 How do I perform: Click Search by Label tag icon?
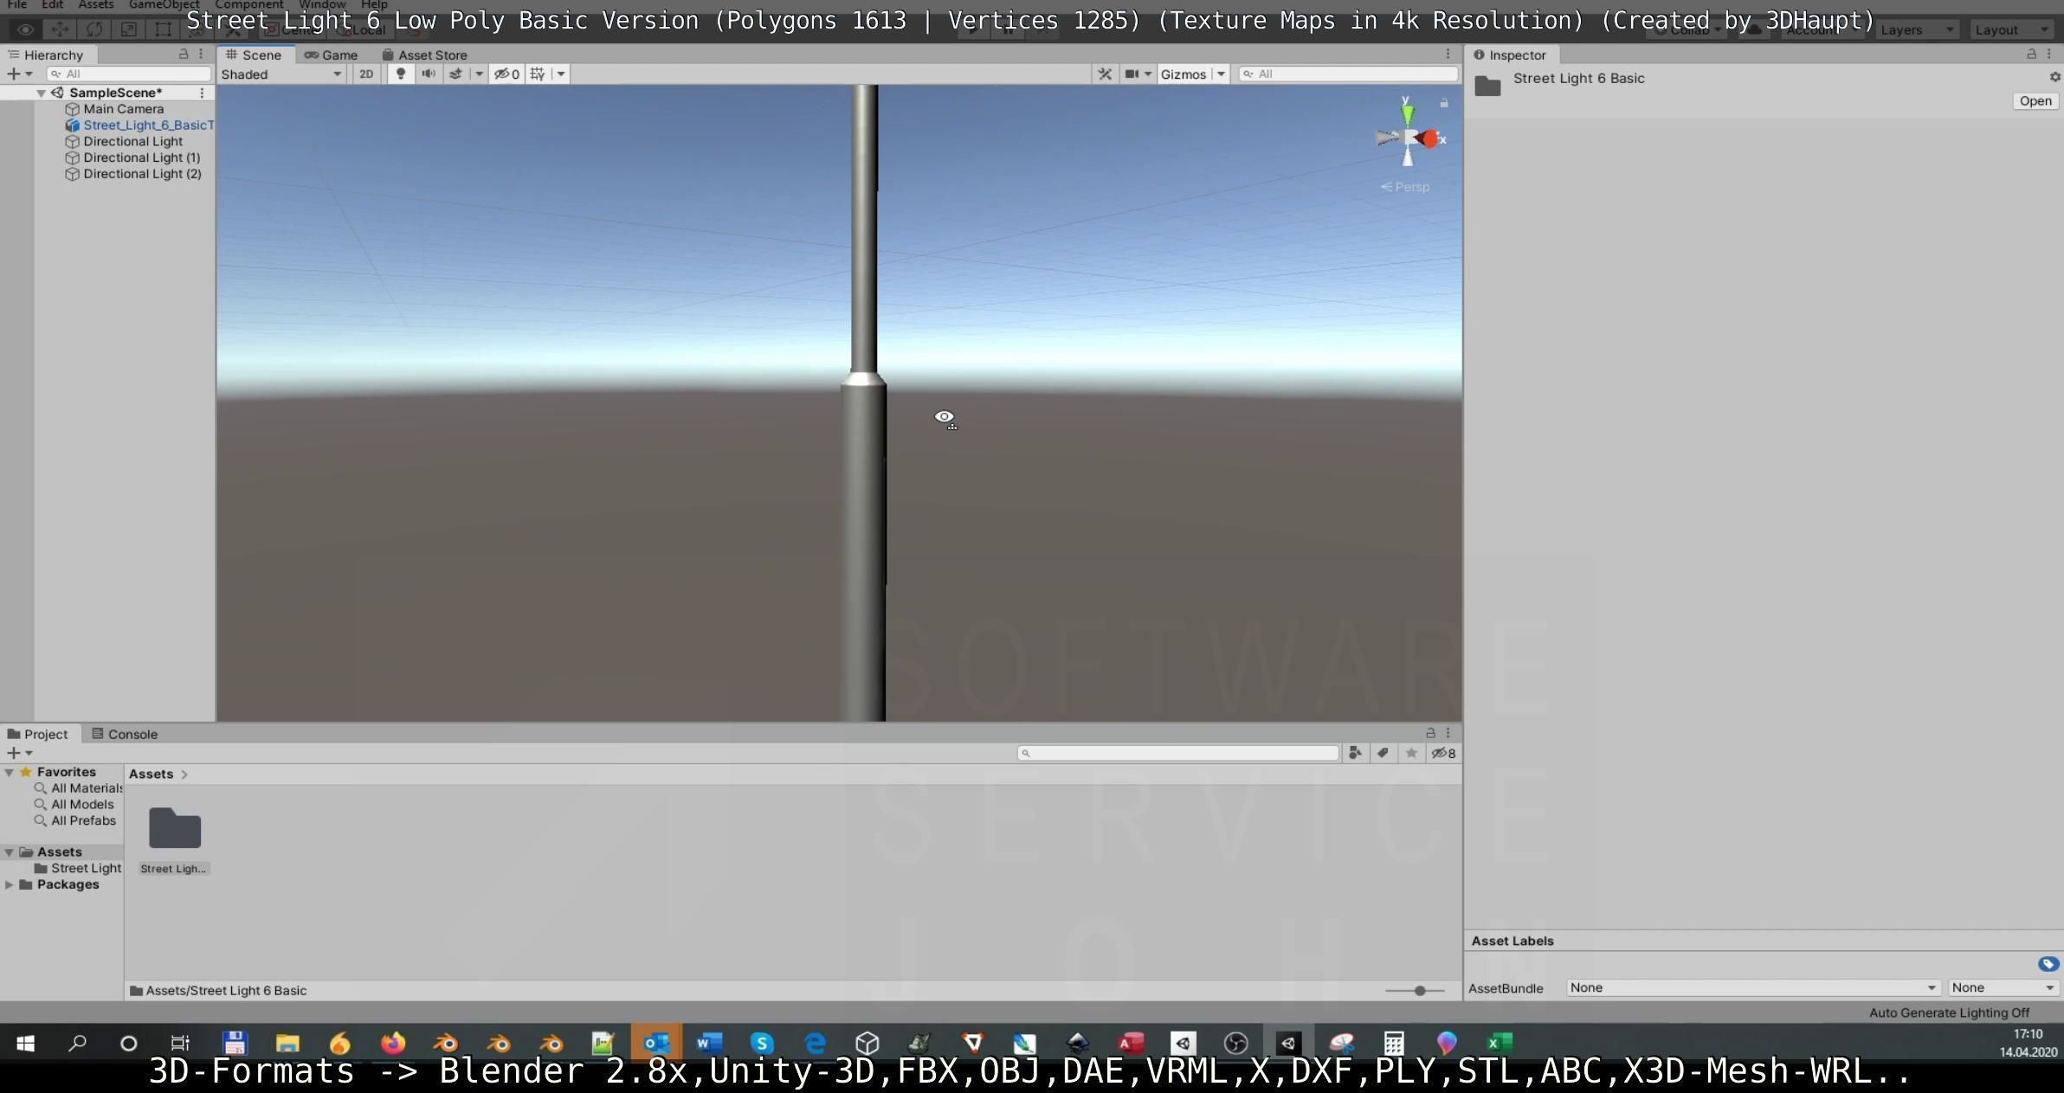pyautogui.click(x=1383, y=753)
